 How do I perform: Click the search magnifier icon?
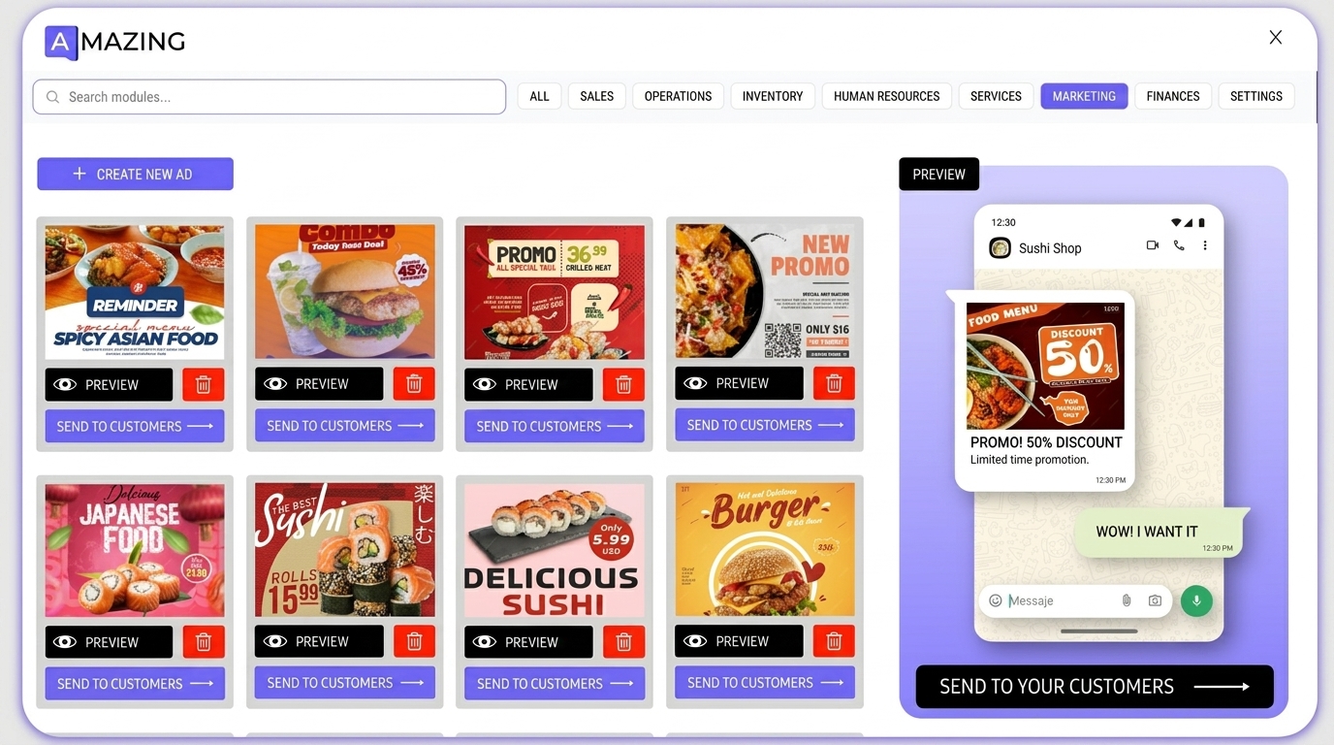pos(53,97)
